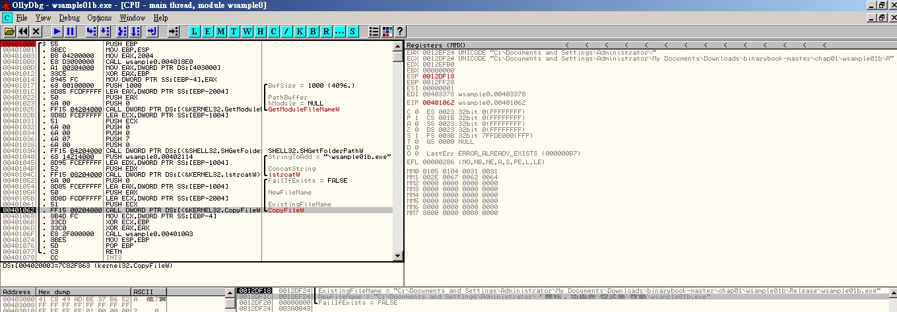Click the question mark help icon

400,32
